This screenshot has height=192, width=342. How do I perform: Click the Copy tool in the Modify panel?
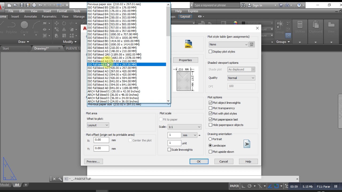pos(57,30)
